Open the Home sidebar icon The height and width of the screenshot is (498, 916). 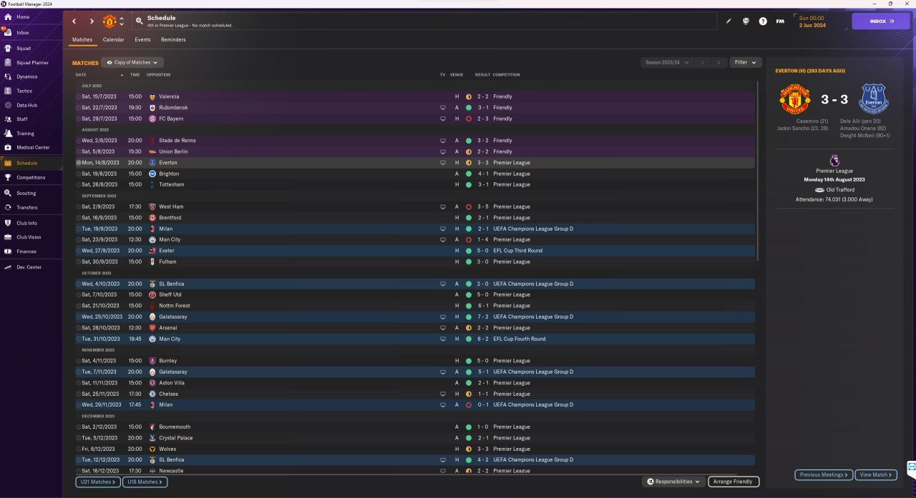point(7,16)
